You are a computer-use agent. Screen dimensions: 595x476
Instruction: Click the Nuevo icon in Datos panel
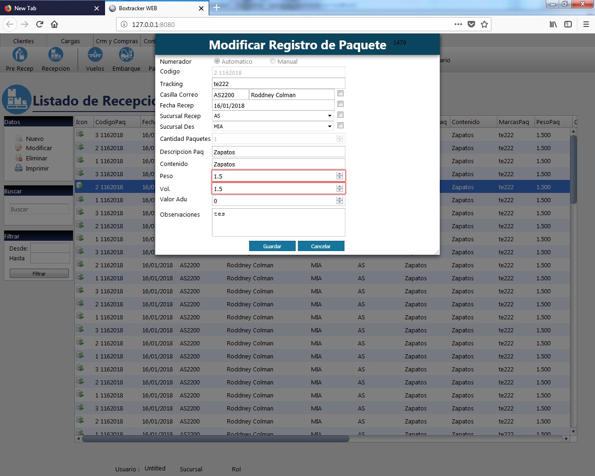point(19,139)
